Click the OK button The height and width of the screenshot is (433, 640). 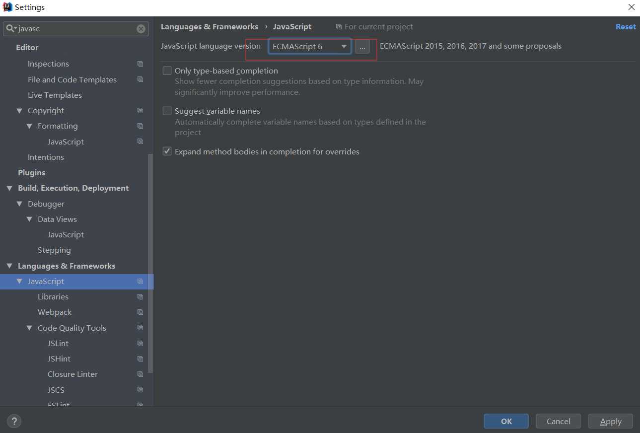click(506, 421)
